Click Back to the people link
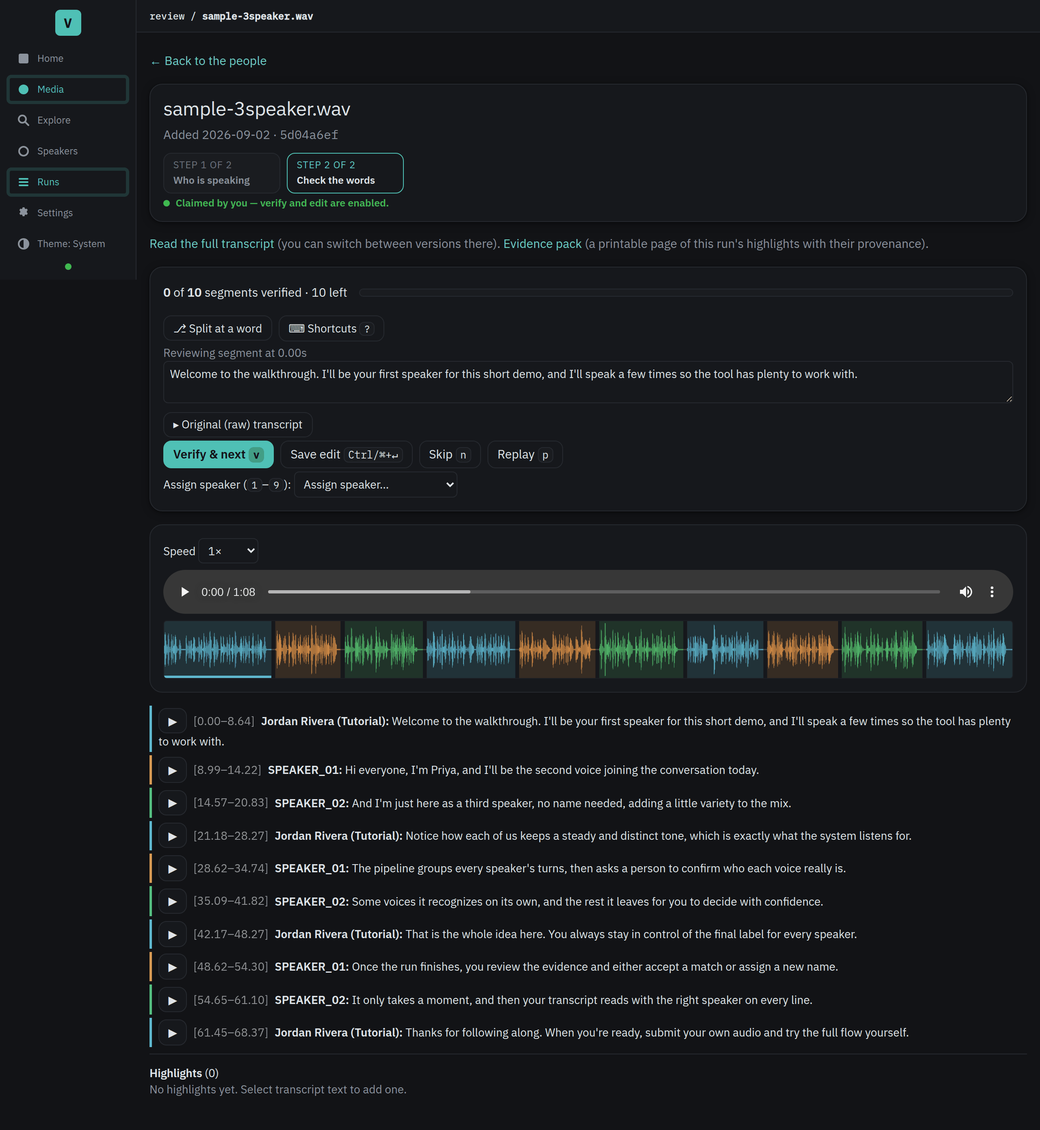 pos(208,61)
